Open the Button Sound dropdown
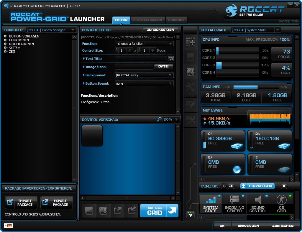The image size is (302, 232). click(x=144, y=83)
